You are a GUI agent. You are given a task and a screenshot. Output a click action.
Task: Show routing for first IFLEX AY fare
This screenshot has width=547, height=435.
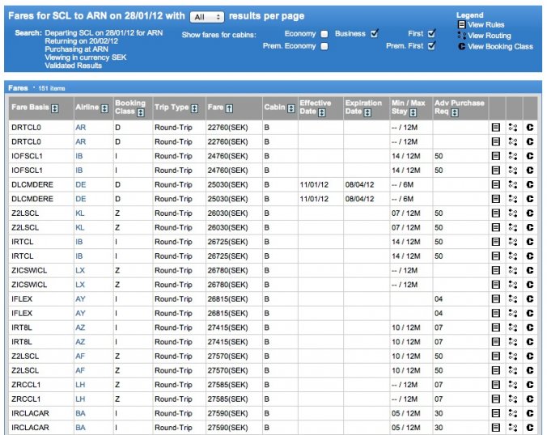[x=513, y=298]
